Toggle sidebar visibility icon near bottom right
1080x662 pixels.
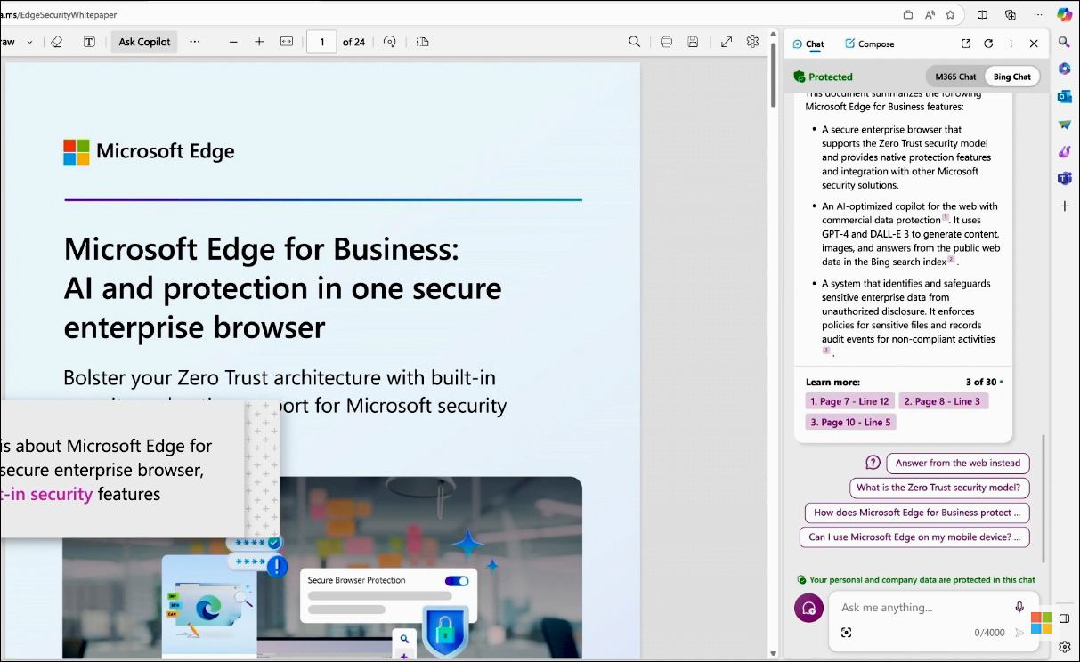1065,618
